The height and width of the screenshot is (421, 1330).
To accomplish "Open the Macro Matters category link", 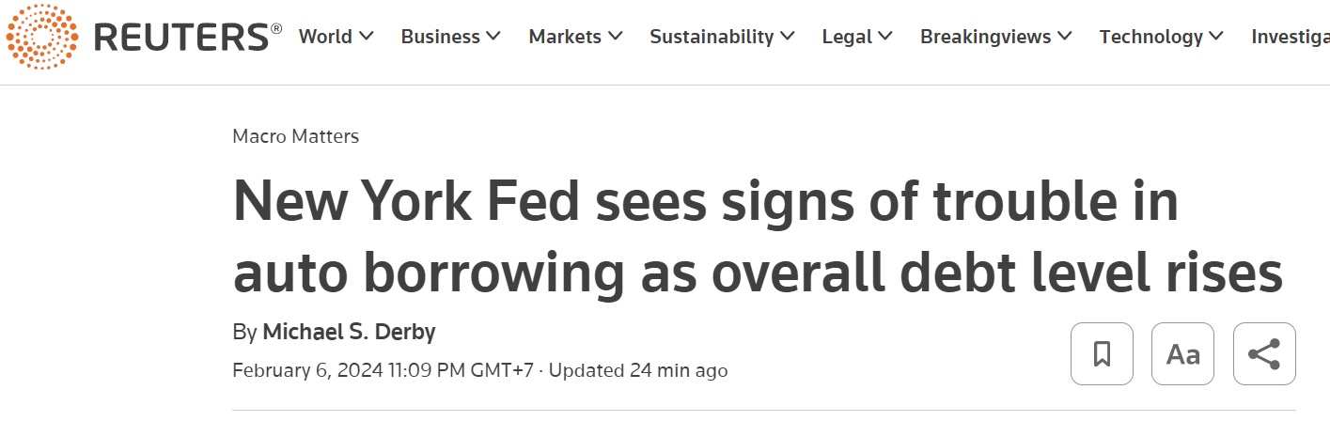I will [x=295, y=136].
